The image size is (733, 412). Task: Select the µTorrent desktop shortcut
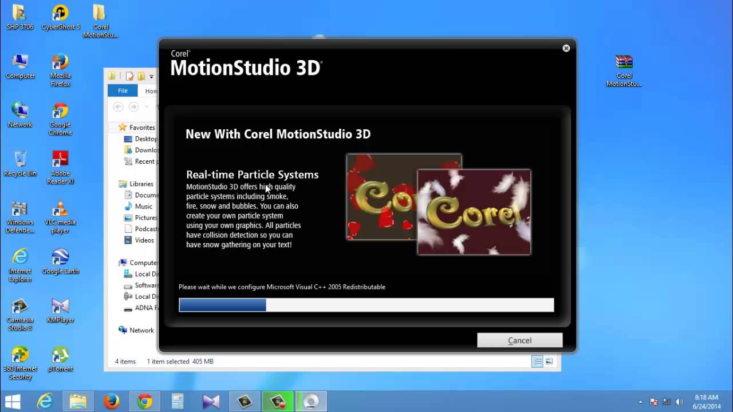(60, 359)
